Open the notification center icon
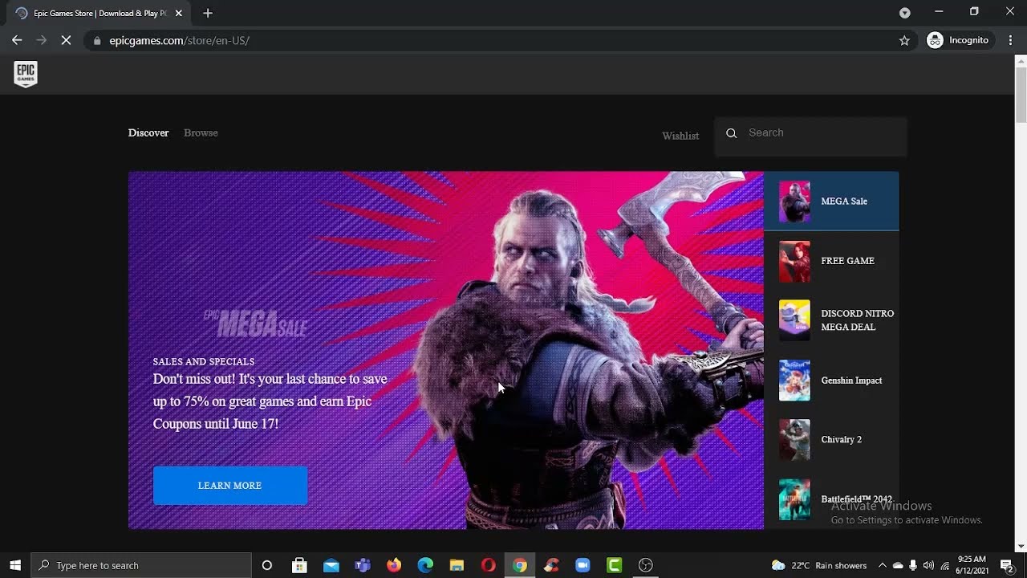 coord(1007,565)
